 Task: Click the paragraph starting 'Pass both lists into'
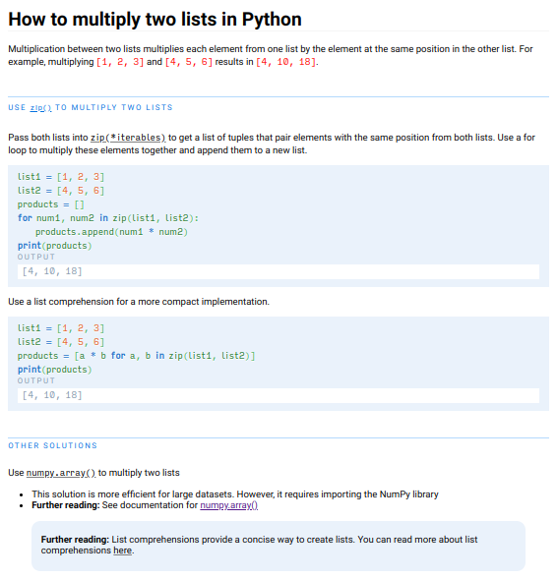coord(272,144)
